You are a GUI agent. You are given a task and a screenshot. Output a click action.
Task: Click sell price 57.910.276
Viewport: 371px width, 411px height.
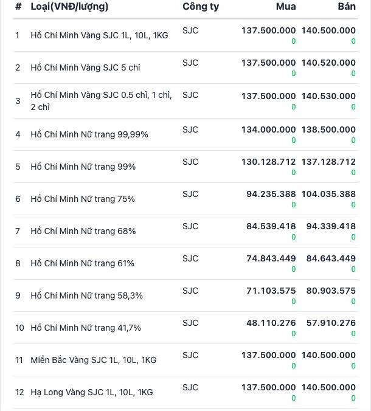(331, 323)
